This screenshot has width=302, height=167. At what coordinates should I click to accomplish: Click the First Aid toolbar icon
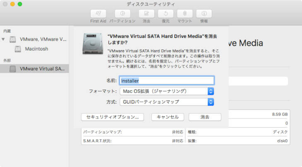tap(98, 14)
